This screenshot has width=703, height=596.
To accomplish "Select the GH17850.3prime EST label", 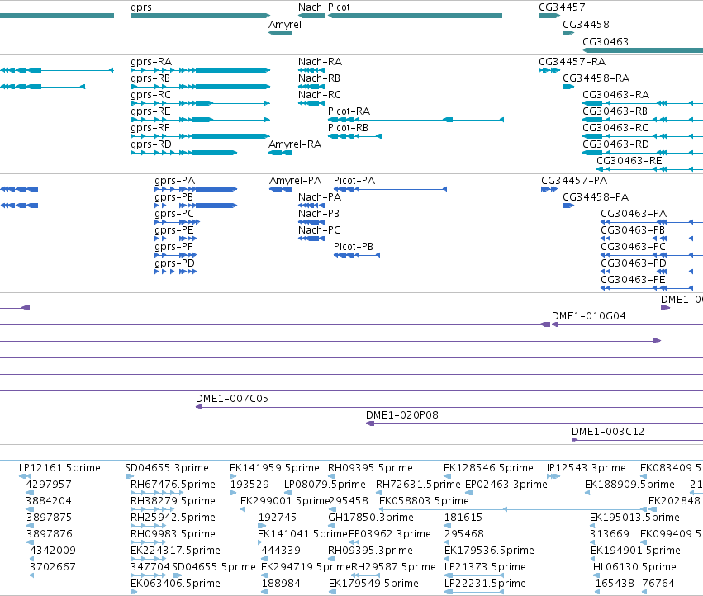I will click(x=371, y=518).
